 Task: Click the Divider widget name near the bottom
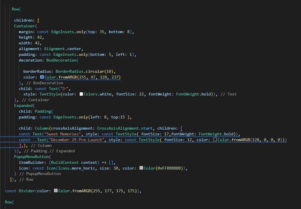click(27, 191)
